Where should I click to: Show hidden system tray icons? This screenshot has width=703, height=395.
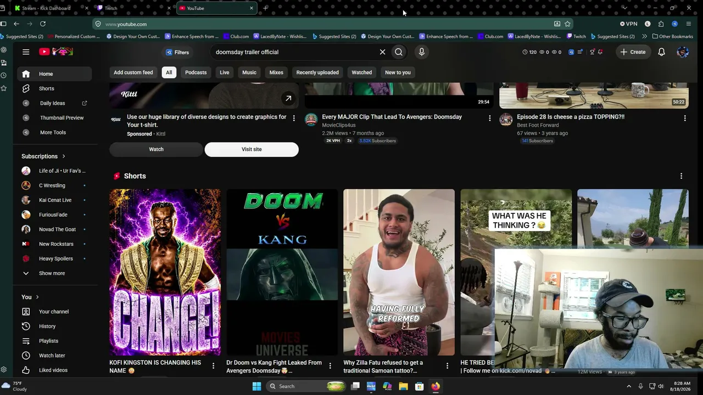coord(629,386)
